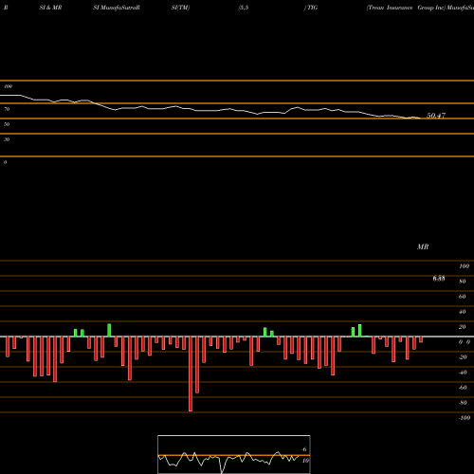
Task: Click the -40 label on the MR scale
Action: pyautogui.click(x=463, y=373)
